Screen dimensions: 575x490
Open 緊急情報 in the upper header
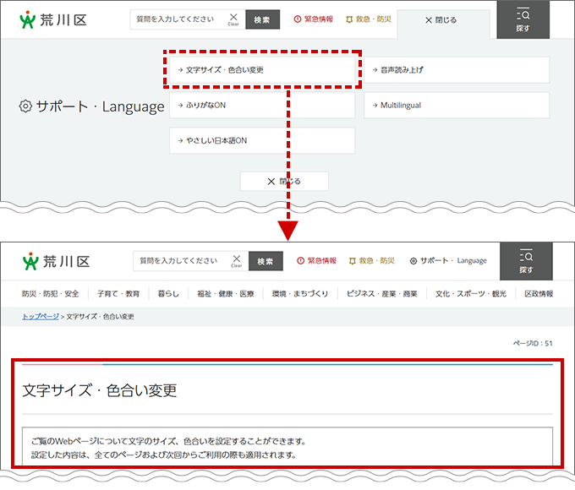314,19
